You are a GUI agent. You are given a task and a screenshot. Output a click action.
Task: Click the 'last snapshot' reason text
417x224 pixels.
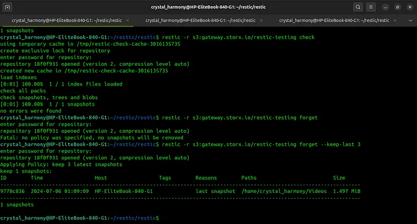click(215, 191)
